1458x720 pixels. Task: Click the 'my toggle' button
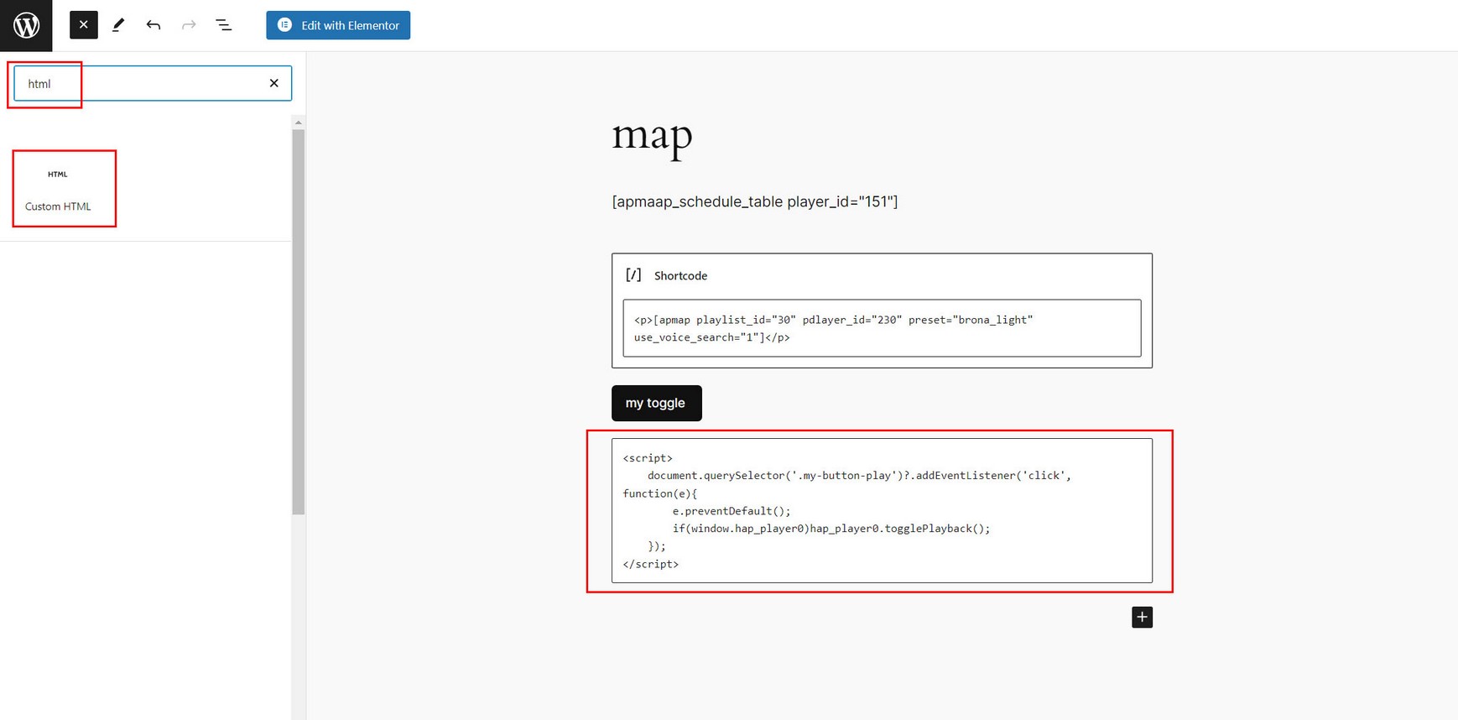[x=656, y=403]
